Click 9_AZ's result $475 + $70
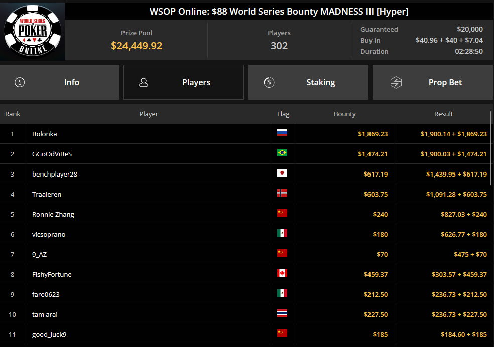 click(x=470, y=255)
